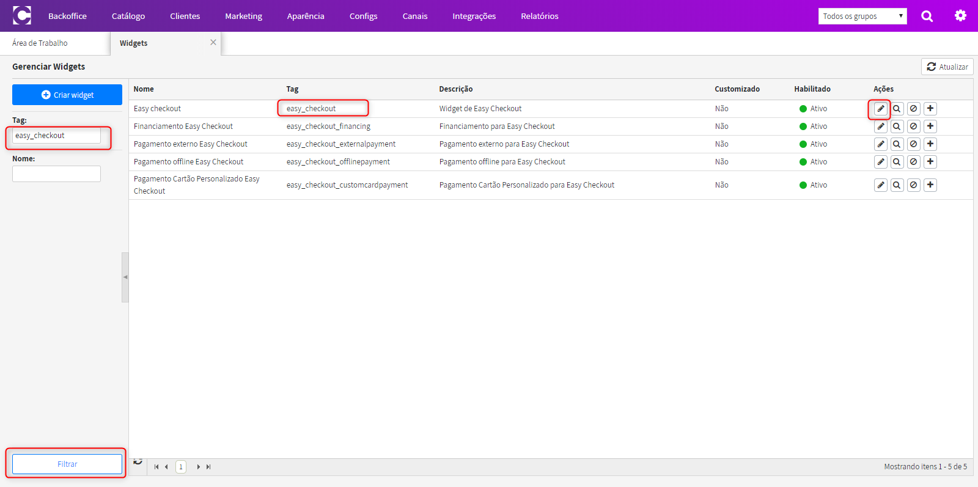Viewport: 978px width, 487px height.
Task: Click the edit pencil for Easy checkout
Action: pos(880,109)
